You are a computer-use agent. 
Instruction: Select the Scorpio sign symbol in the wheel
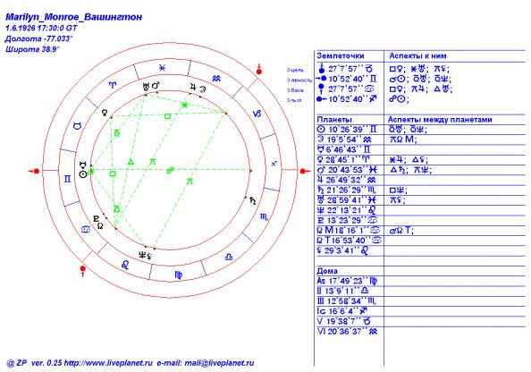click(264, 216)
